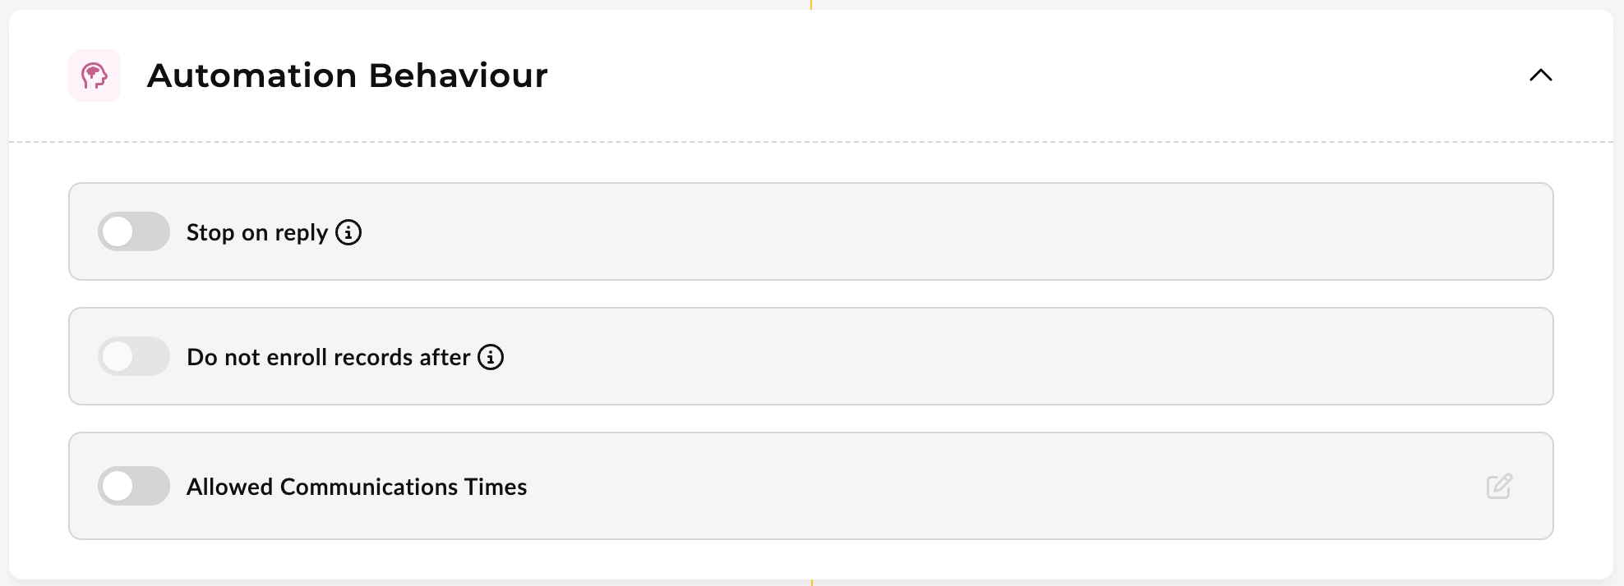Turn on Do not enroll records after switch
This screenshot has height=586, width=1624.
tap(134, 356)
